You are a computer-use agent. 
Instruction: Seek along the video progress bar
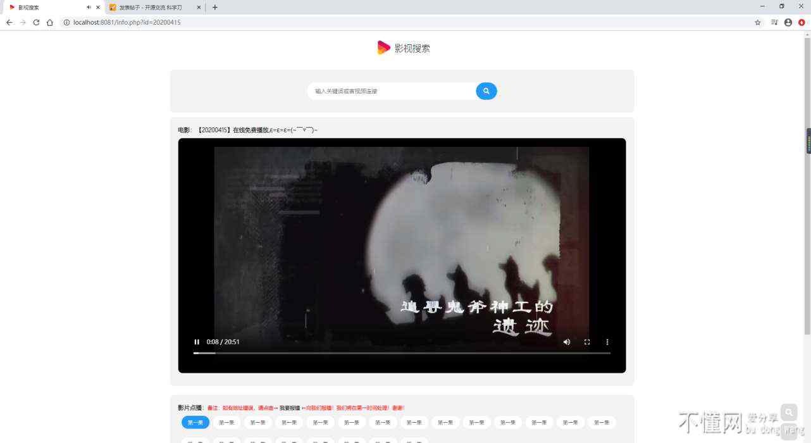click(x=402, y=353)
